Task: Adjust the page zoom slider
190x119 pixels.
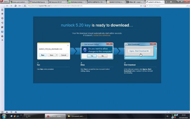Action: point(179,112)
